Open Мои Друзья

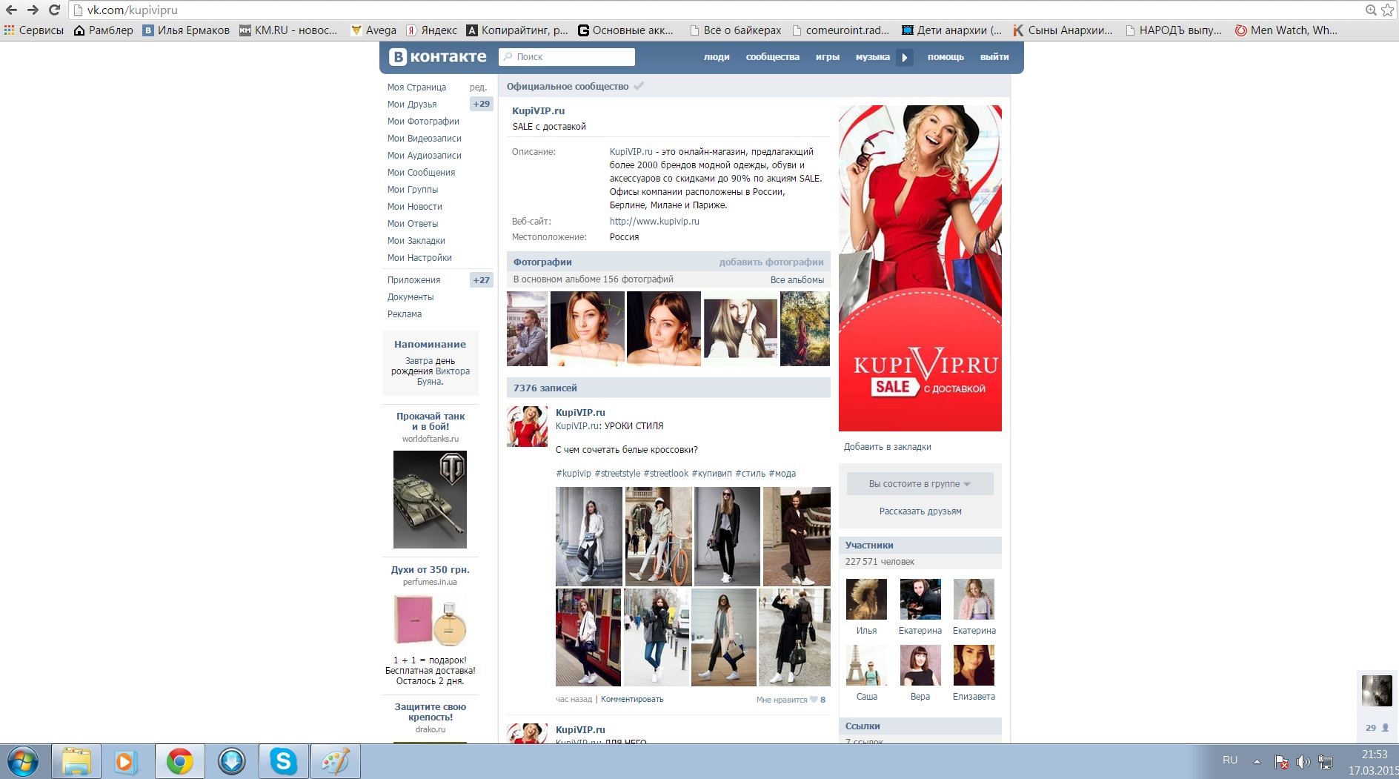click(x=412, y=105)
